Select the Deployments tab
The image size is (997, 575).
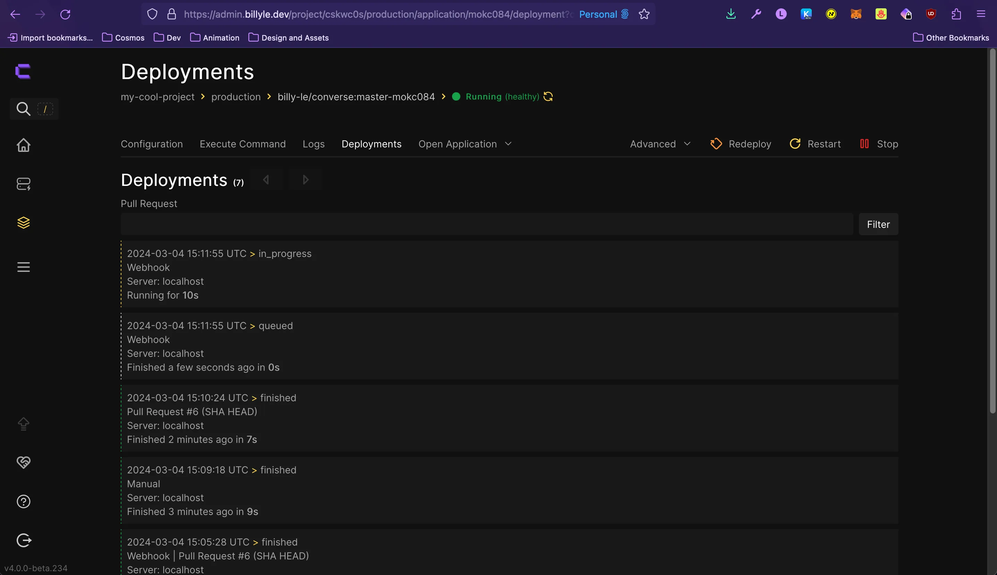click(371, 144)
